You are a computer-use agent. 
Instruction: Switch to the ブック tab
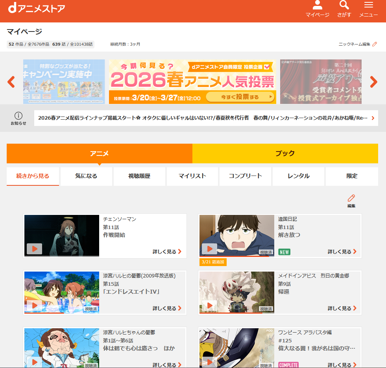coord(285,153)
